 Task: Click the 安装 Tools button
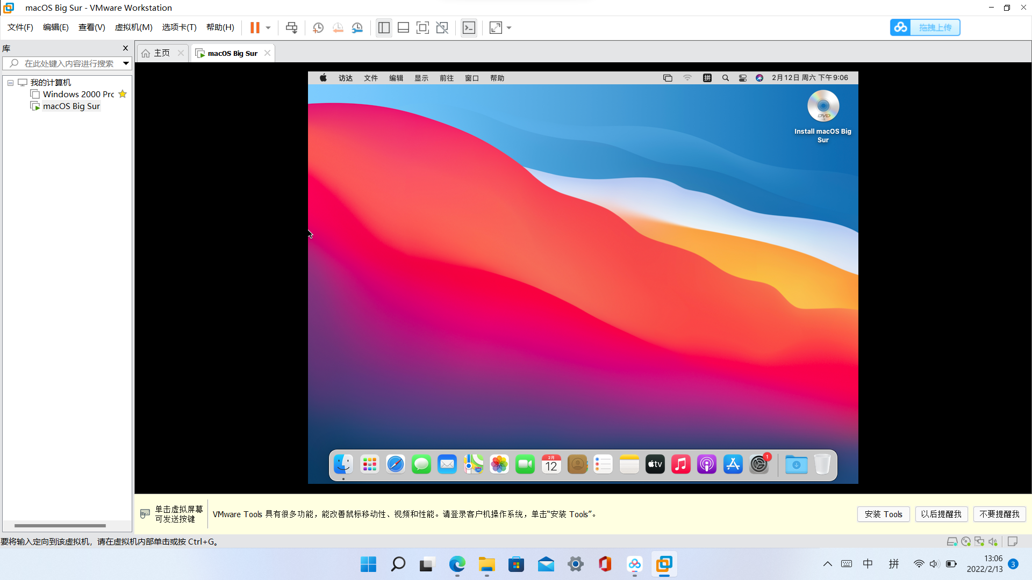point(883,514)
